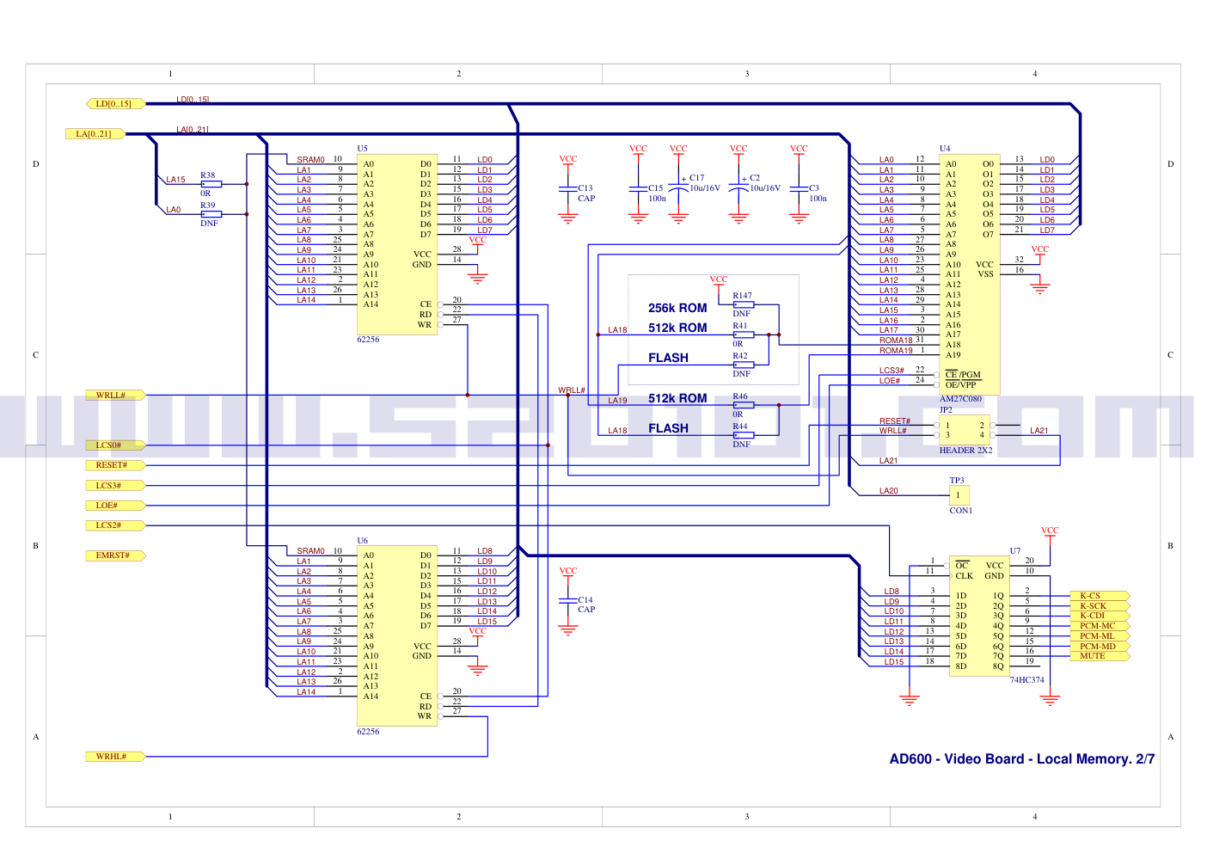Select resistor R39
1207x853 pixels.
pyautogui.click(x=211, y=214)
